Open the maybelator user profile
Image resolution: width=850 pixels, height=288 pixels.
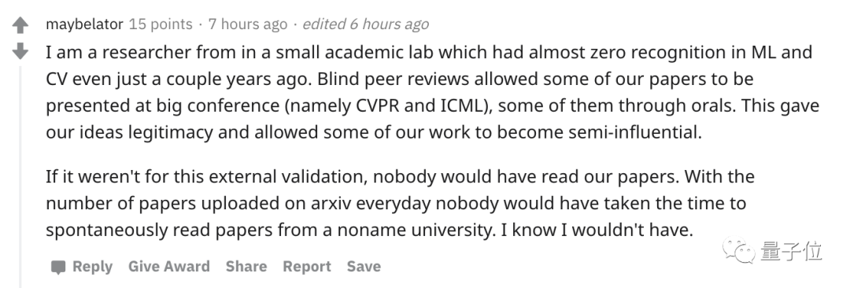pyautogui.click(x=84, y=24)
